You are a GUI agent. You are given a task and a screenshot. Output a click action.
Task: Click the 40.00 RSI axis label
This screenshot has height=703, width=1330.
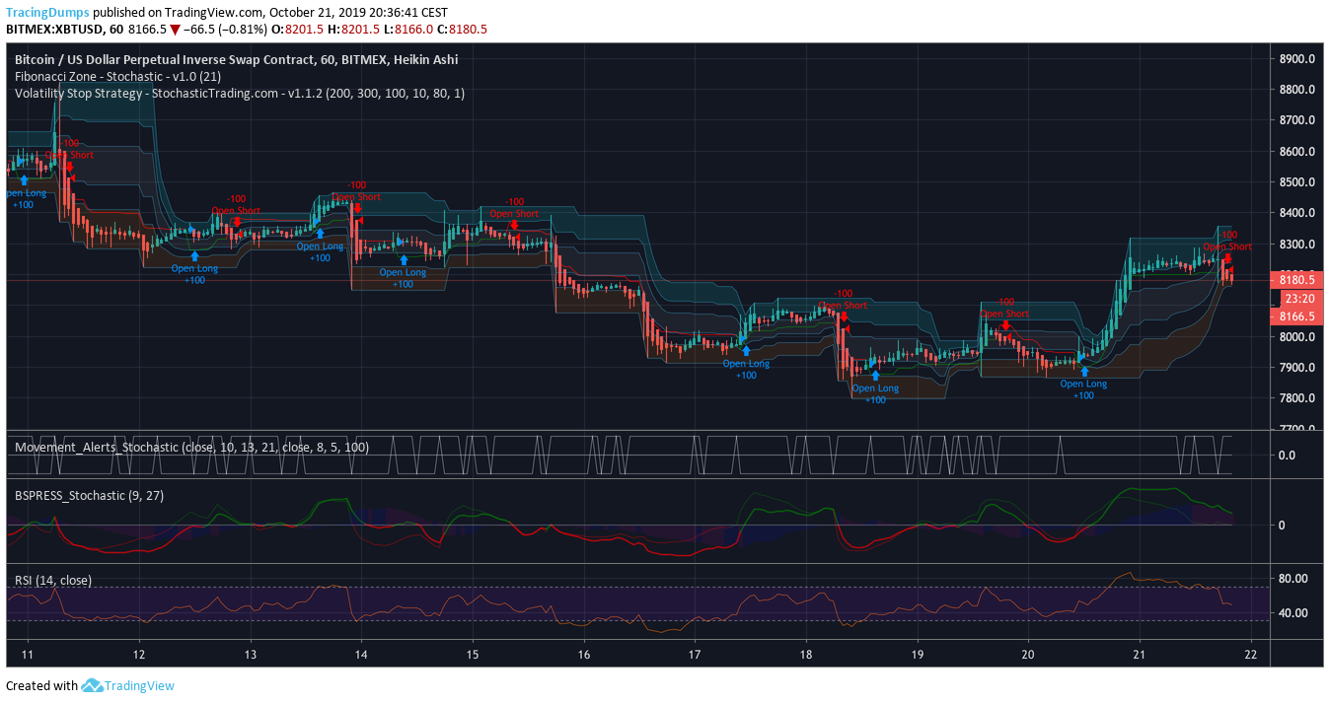1293,612
